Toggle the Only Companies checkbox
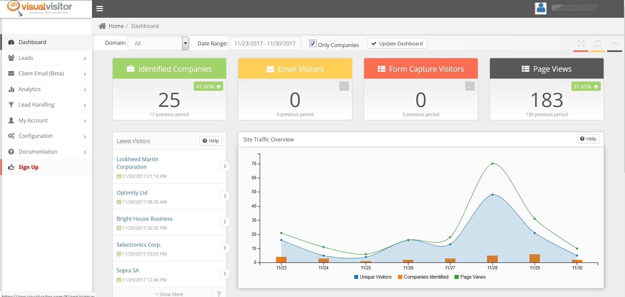Image resolution: width=625 pixels, height=297 pixels. [x=312, y=43]
